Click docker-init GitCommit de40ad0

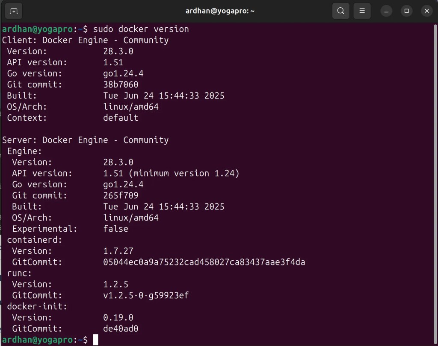pos(121,329)
